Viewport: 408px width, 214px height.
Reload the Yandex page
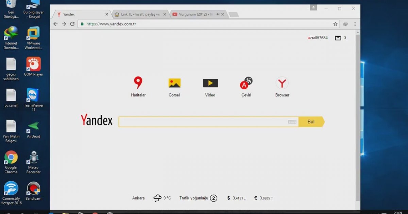coord(72,24)
